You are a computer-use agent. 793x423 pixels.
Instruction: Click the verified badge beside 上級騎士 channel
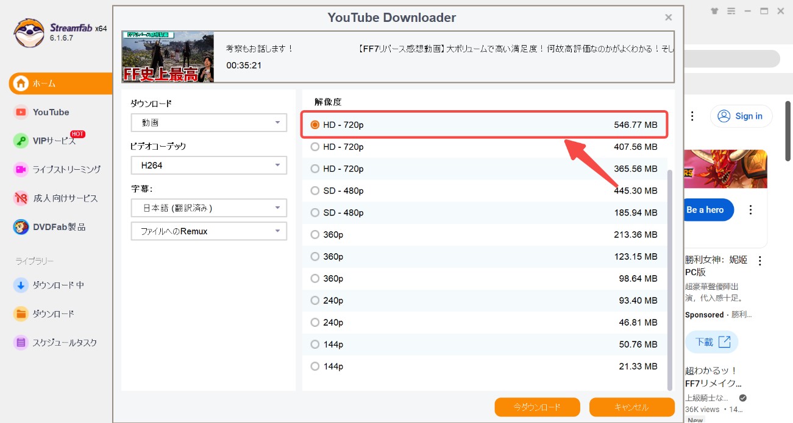[742, 398]
